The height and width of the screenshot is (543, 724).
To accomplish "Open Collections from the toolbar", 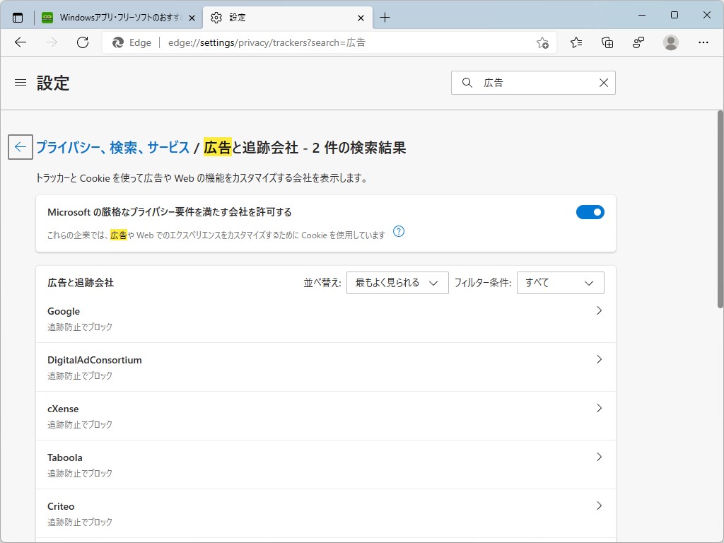I will (x=607, y=42).
